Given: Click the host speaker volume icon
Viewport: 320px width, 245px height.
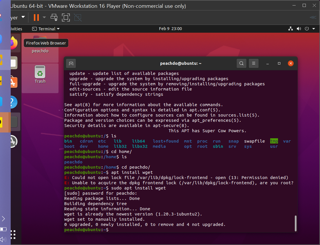Looking at the screenshot, I should pos(3,240).
